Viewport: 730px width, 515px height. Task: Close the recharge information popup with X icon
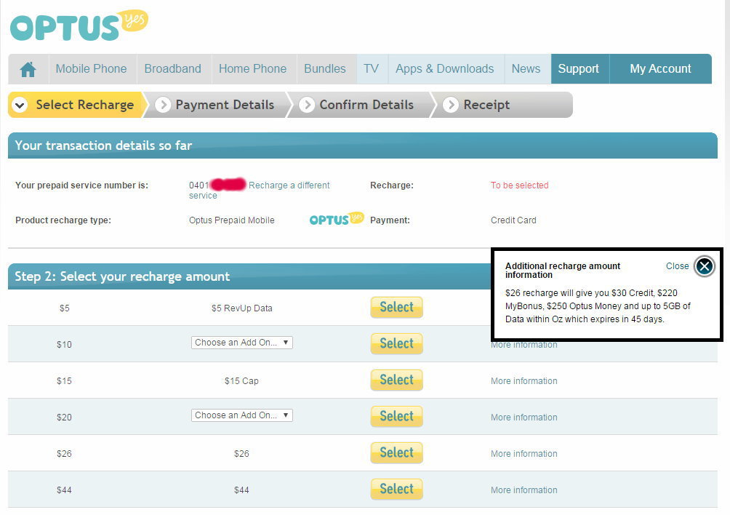pos(704,266)
